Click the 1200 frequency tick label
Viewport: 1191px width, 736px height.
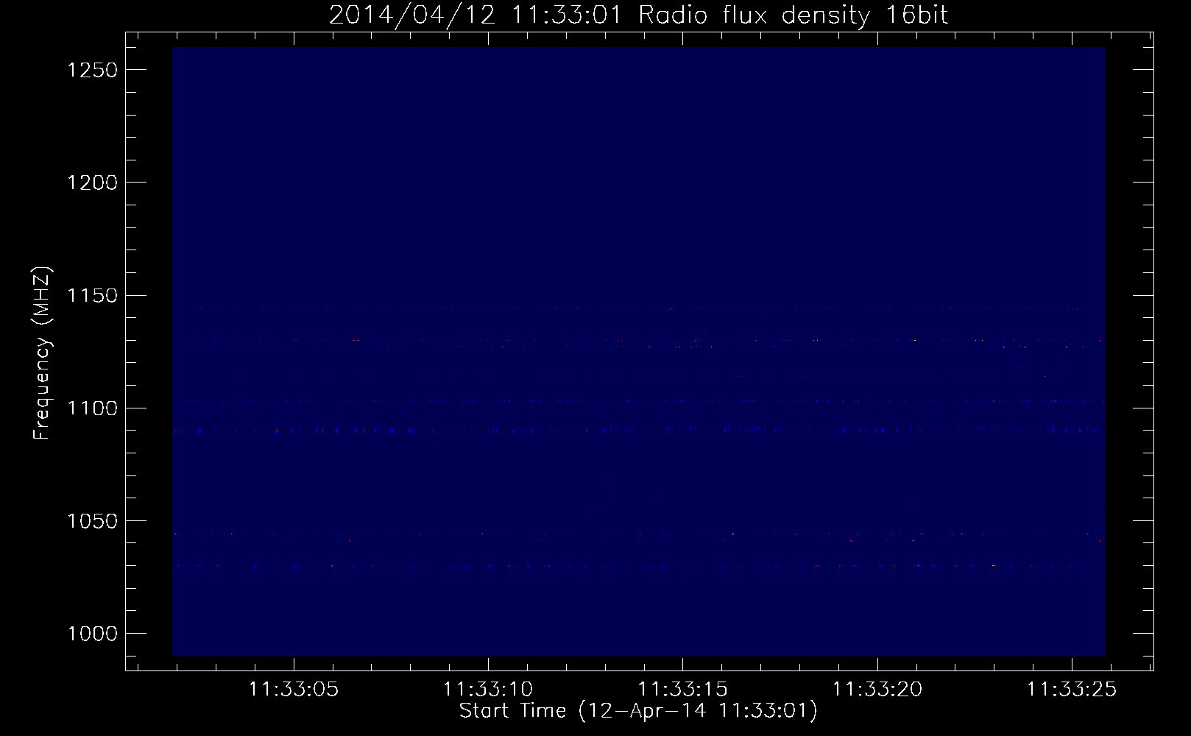[92, 183]
